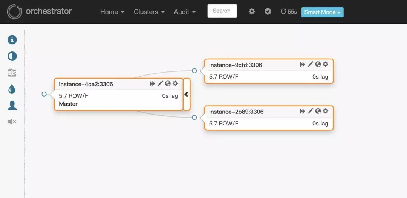Toggle the muted speaker icon in sidebar

click(x=12, y=122)
